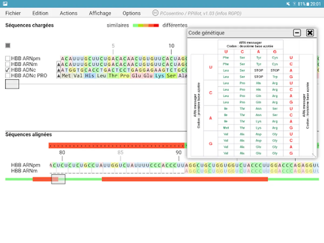Click the Creative Commons license icon
Viewport: 324px width, 243px height.
click(x=155, y=13)
